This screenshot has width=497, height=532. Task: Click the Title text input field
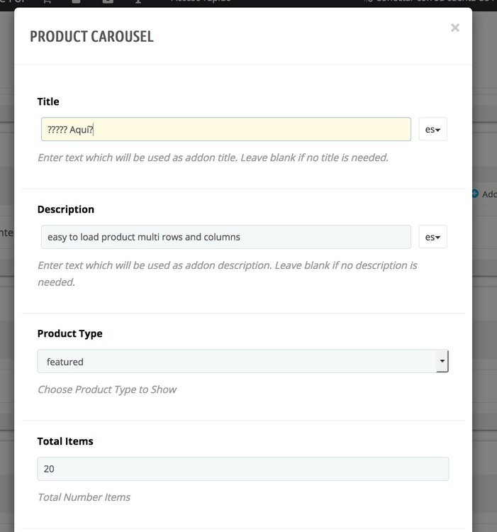coord(225,129)
